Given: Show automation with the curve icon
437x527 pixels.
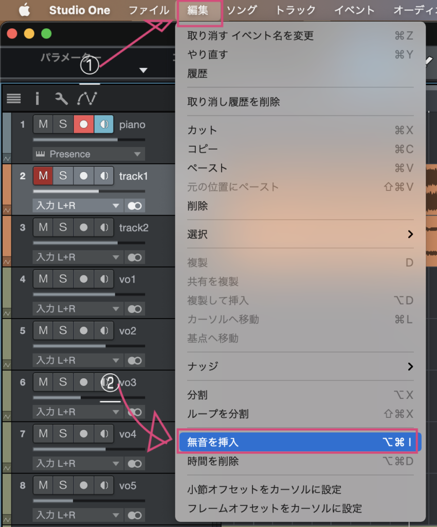Looking at the screenshot, I should tap(87, 98).
